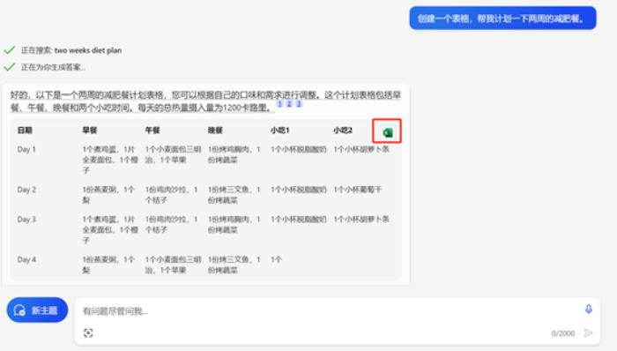This screenshot has width=617, height=351.
Task: Open citation reference 2
Action: [289, 104]
